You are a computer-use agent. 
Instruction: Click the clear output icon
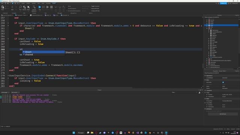[x=199, y=93]
